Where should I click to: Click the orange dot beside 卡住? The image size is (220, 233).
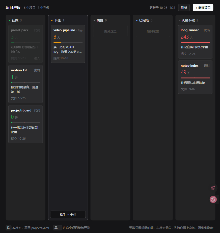tap(52, 20)
